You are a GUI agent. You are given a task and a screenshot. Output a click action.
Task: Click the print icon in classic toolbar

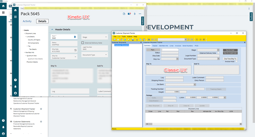tap(133, 39)
